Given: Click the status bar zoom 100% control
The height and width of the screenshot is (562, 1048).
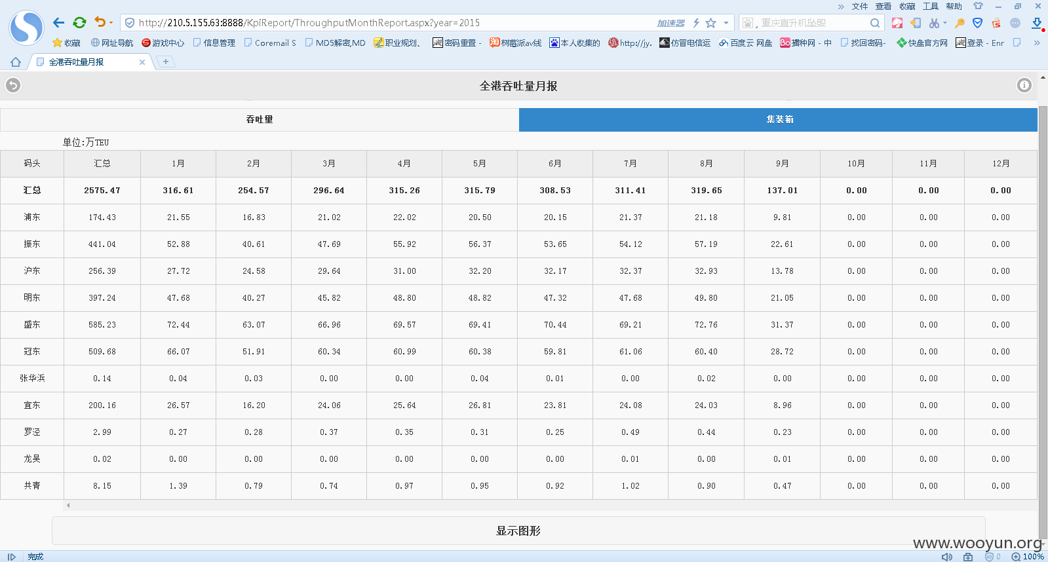Looking at the screenshot, I should [x=1028, y=557].
